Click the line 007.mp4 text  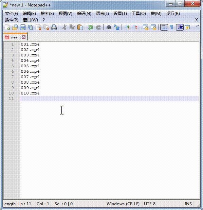[x=30, y=77]
